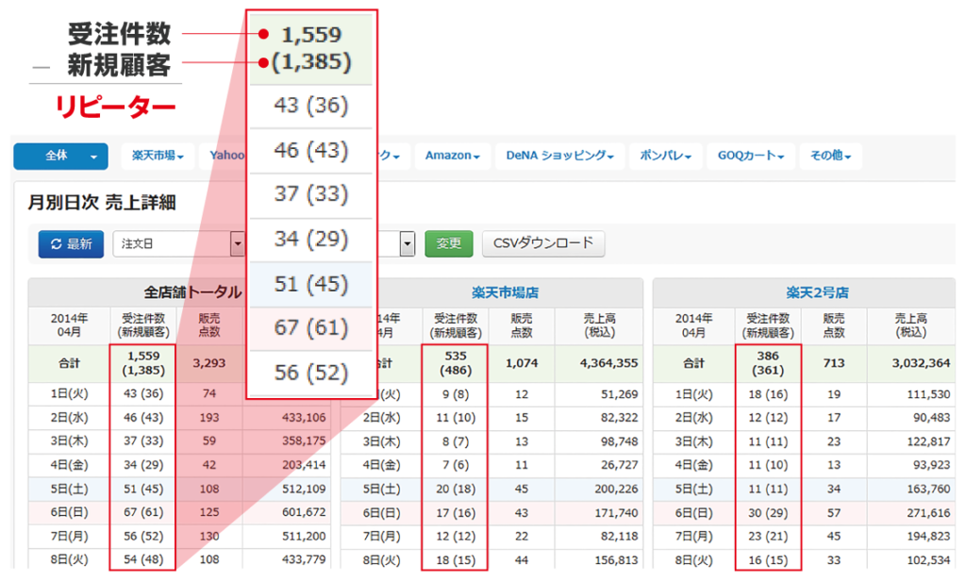
Task: Select 楽天2号店 total orders 386 (361)
Action: [x=768, y=363]
